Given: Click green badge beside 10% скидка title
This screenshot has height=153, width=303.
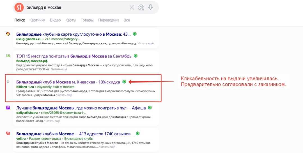Looking at the screenshot, I should pos(124,82).
